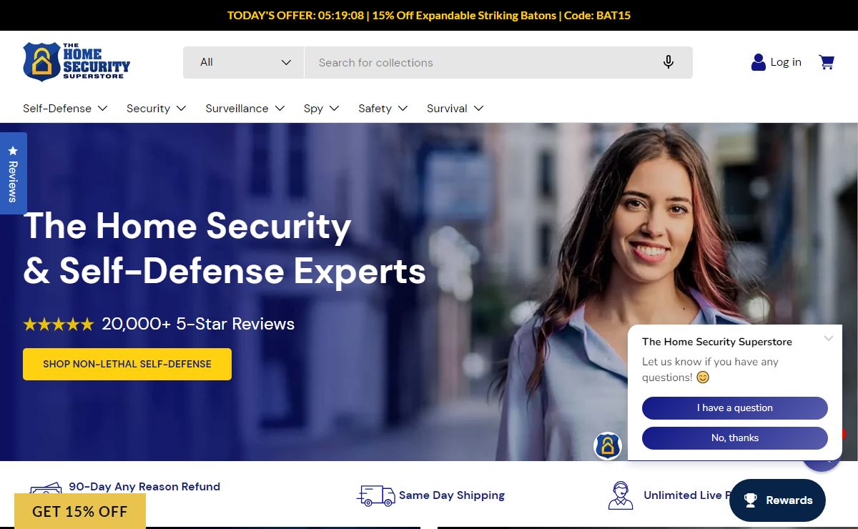Expand the Spy menu
The width and height of the screenshot is (858, 529).
point(322,109)
